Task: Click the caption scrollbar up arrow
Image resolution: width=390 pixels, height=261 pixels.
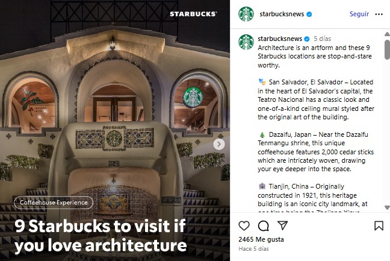Action: click(x=387, y=34)
